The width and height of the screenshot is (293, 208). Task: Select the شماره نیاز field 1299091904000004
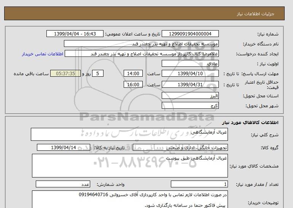click(x=190, y=34)
